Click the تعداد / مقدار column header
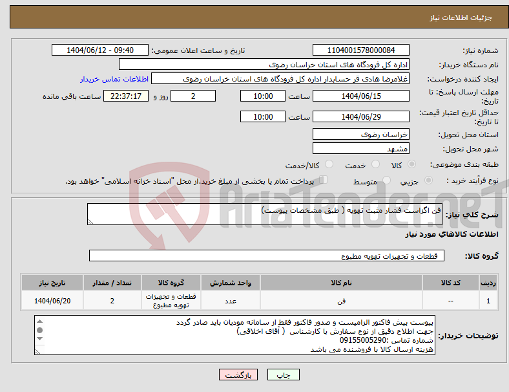Screen dimensions: 509x392 pyautogui.click(x=112, y=283)
